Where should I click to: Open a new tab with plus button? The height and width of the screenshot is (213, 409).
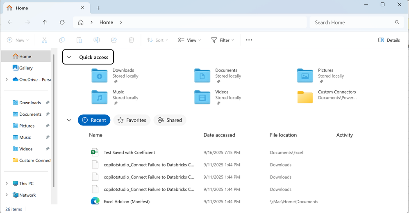click(98, 8)
